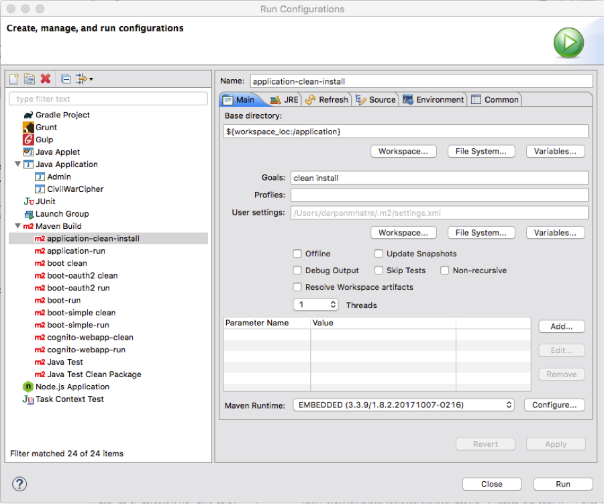Select the Maven Build m2 icon
The height and width of the screenshot is (504, 604).
pos(28,226)
